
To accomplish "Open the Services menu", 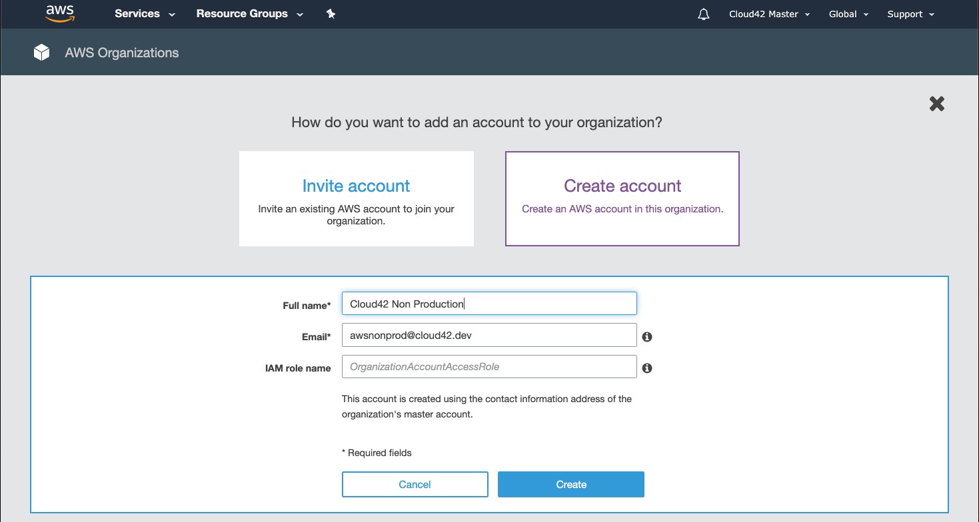I will [x=143, y=13].
